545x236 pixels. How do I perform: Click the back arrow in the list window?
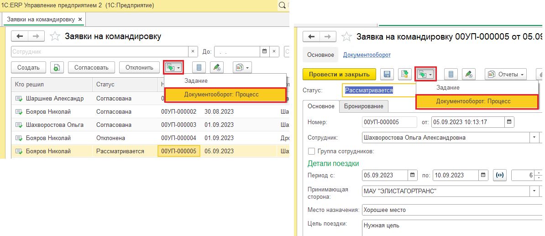20,36
